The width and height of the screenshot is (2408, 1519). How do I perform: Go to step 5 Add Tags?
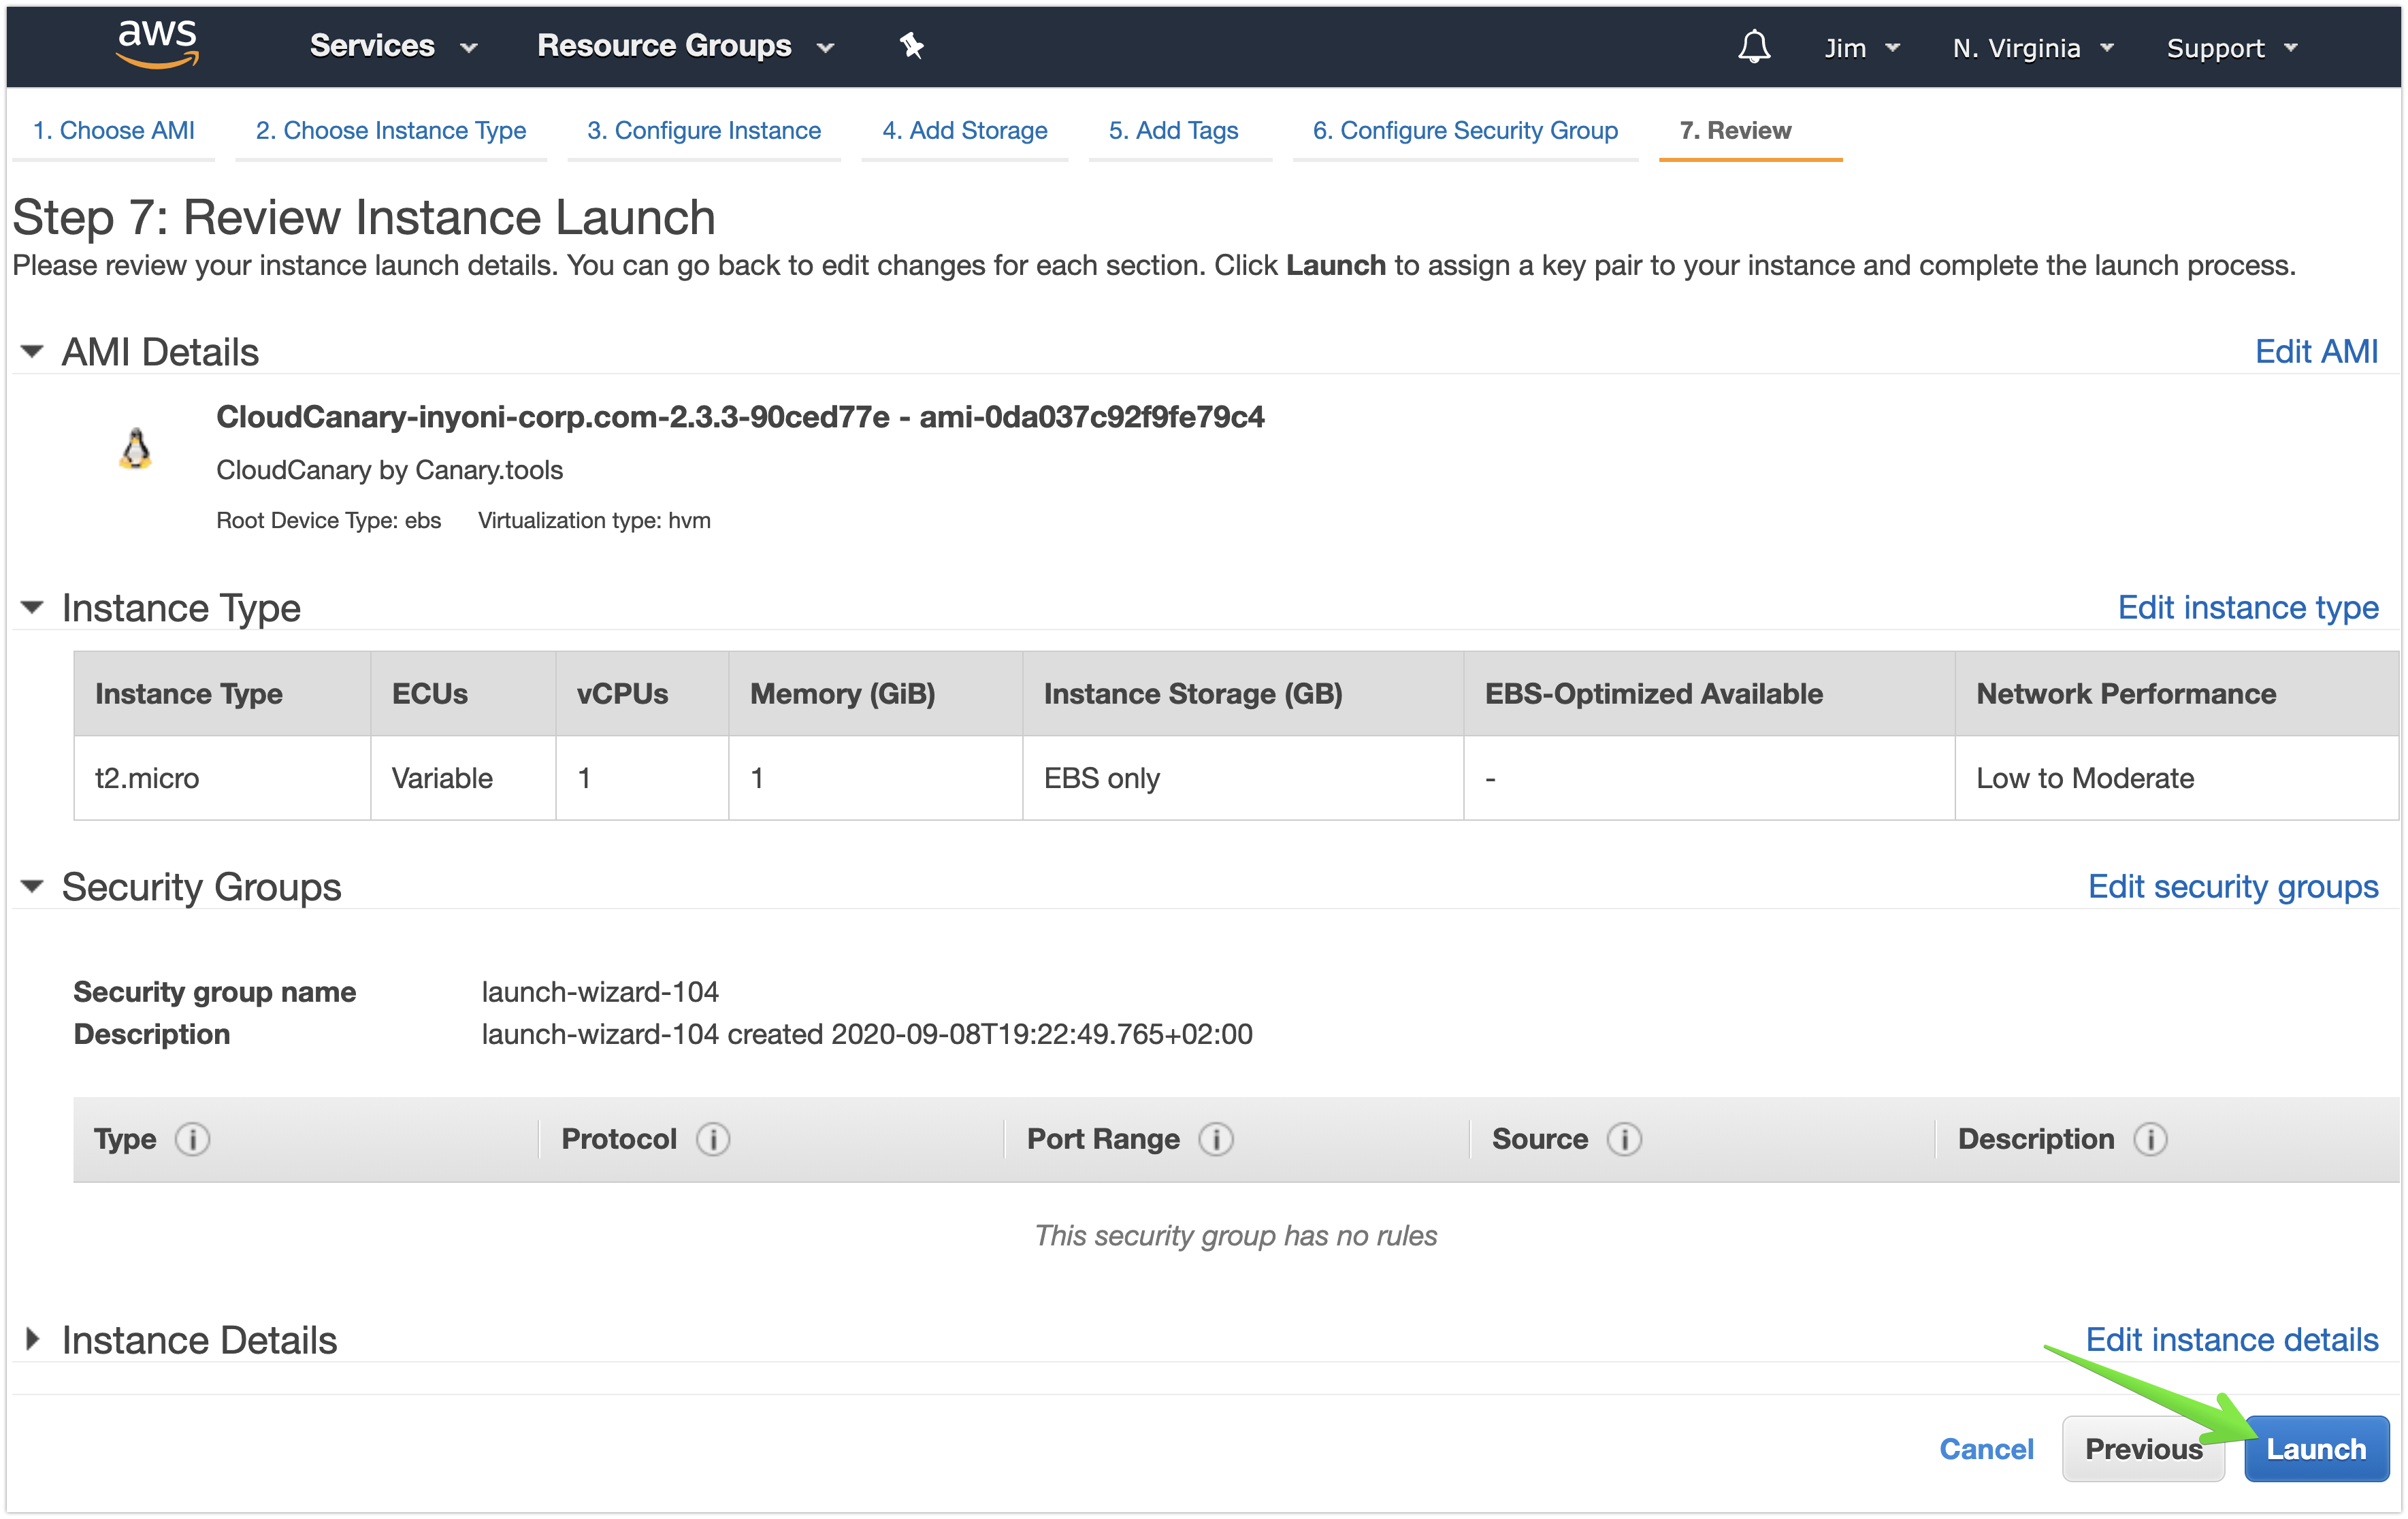[1173, 131]
